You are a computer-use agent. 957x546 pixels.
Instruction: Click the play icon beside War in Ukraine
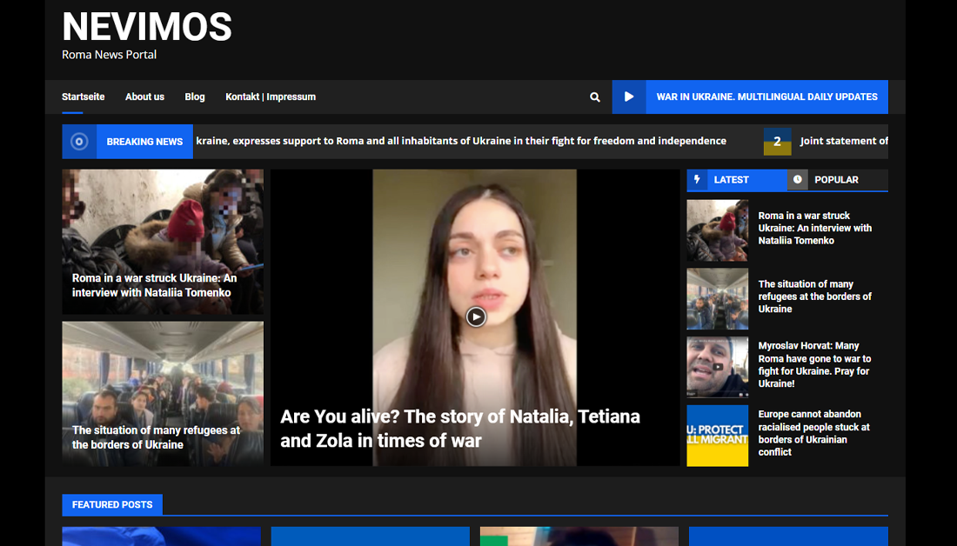click(x=629, y=97)
